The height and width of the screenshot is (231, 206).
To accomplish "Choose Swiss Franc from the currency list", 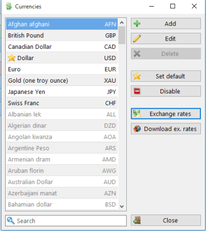I will coord(62,103).
